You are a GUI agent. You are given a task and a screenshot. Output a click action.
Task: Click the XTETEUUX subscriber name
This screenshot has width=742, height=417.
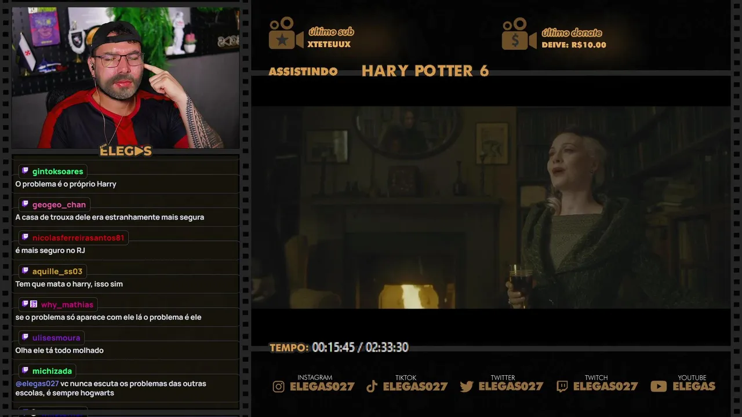(x=329, y=45)
